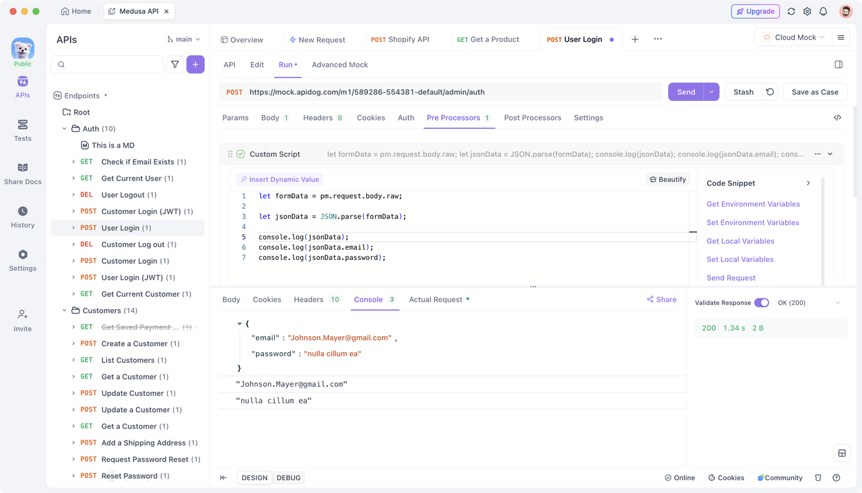Click the API search input
The height and width of the screenshot is (493, 862).
pyautogui.click(x=107, y=65)
